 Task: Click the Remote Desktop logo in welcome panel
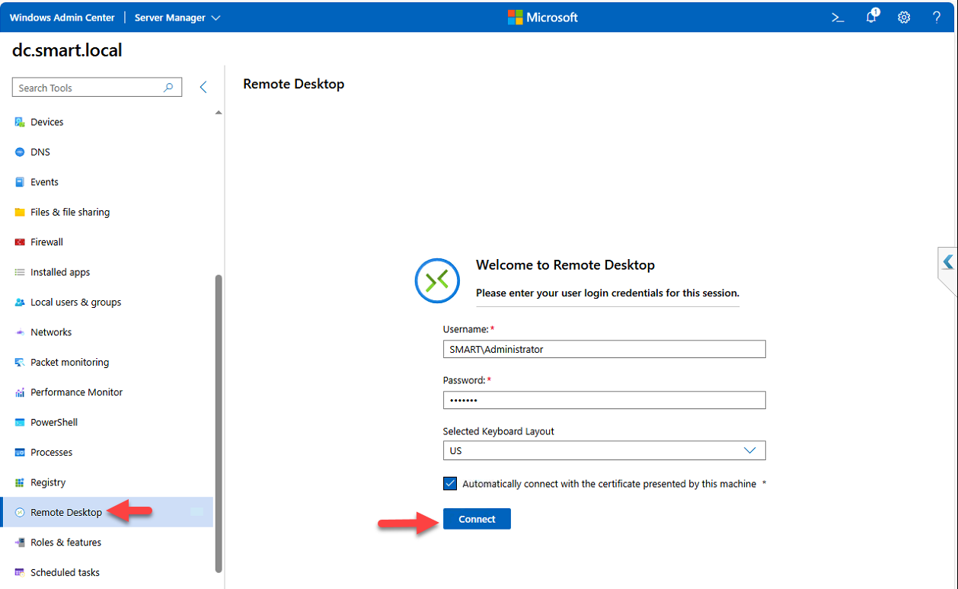[437, 281]
